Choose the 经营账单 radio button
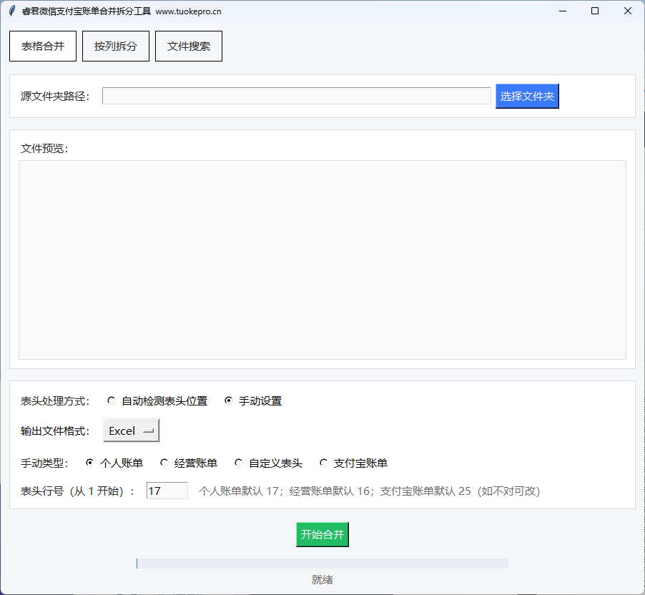Viewport: 645px width, 595px height. click(164, 463)
